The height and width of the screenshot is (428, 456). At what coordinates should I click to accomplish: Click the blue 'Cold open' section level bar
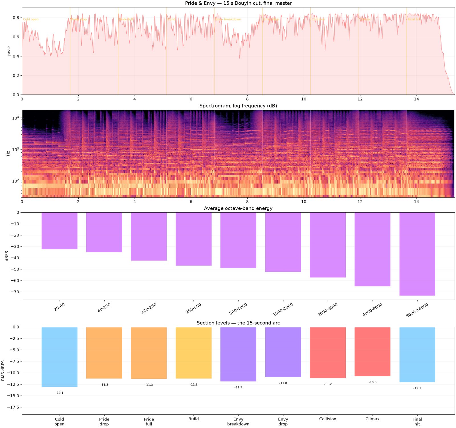click(x=60, y=357)
